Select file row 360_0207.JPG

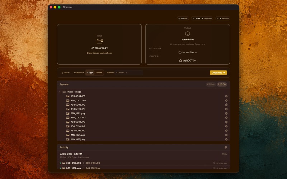pyautogui.click(x=143, y=118)
